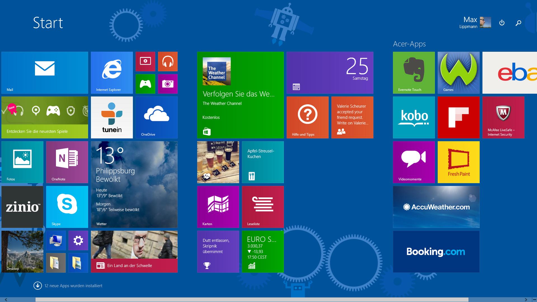Open the Xbox Games controller tile

pyautogui.click(x=146, y=84)
